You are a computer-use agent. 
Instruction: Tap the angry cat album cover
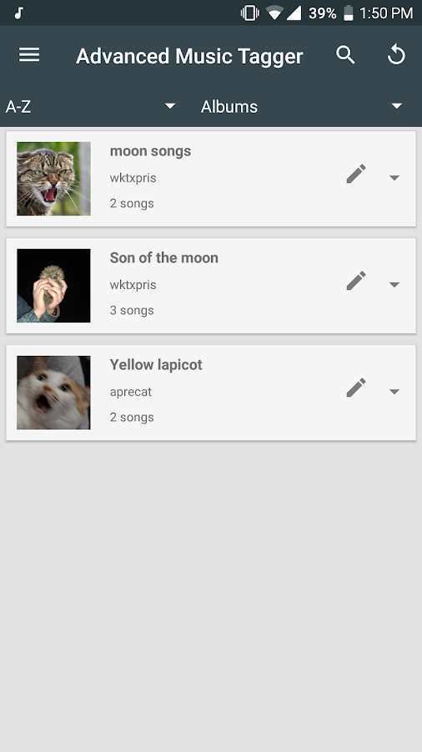click(53, 179)
